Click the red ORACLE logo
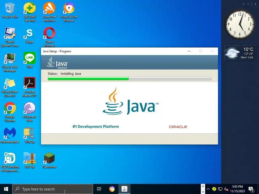Viewport: 259px width, 194px height. (x=178, y=127)
